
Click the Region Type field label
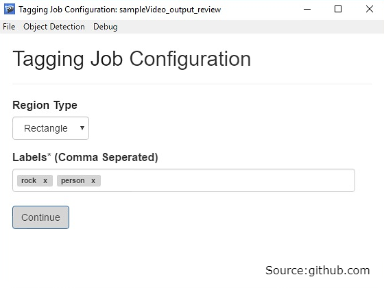(45, 106)
